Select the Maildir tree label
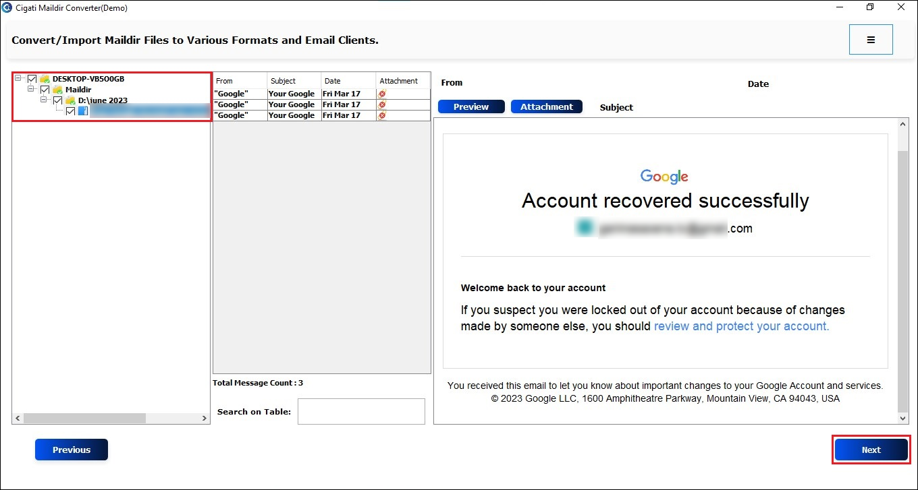Screen dimensions: 918x490 coord(78,90)
